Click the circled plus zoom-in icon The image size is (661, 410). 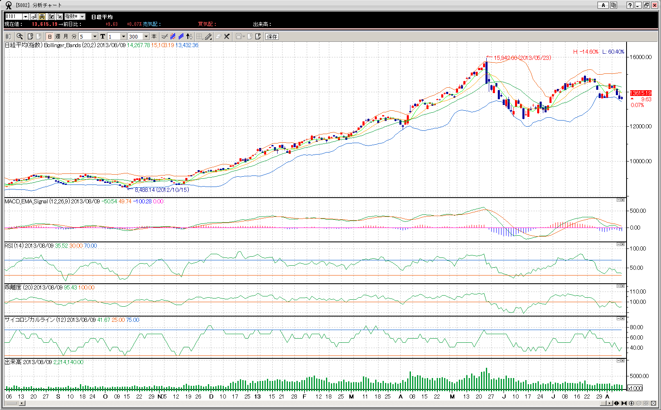pos(631,403)
